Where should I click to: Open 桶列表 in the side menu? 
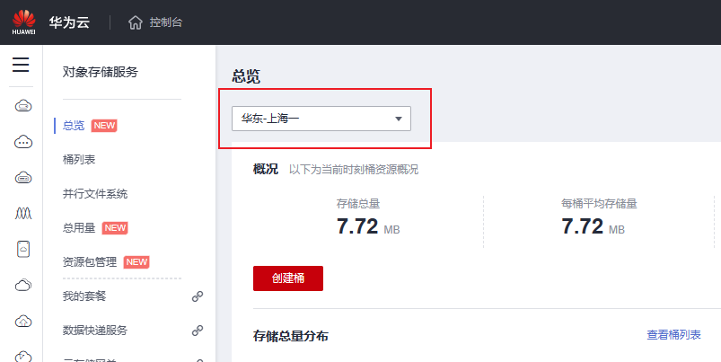click(79, 159)
